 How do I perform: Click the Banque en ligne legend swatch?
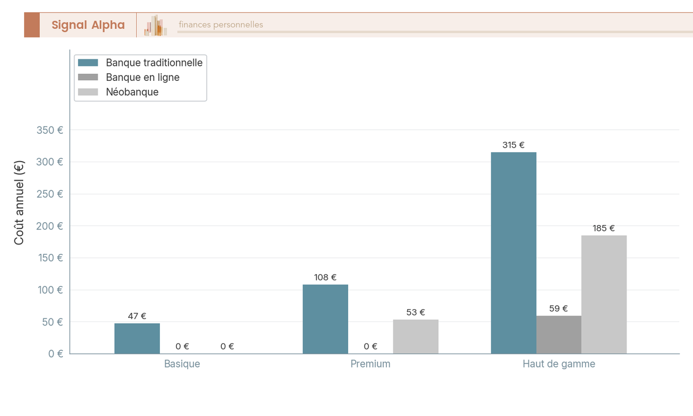point(88,77)
